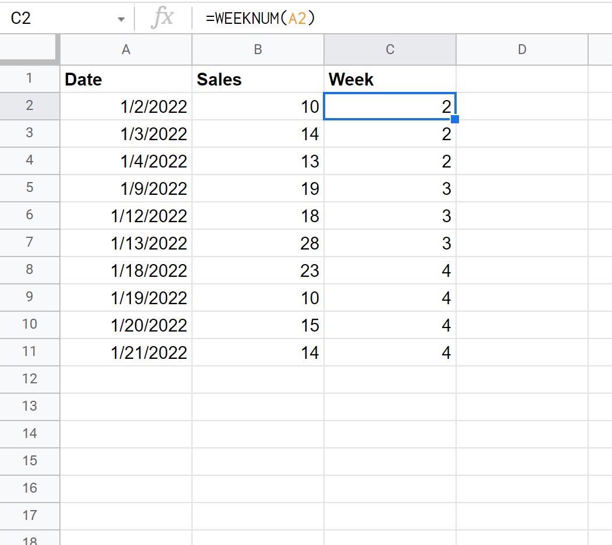Select the cell containing 1/9/2022
Viewport: 612px width, 545px height.
[x=126, y=188]
